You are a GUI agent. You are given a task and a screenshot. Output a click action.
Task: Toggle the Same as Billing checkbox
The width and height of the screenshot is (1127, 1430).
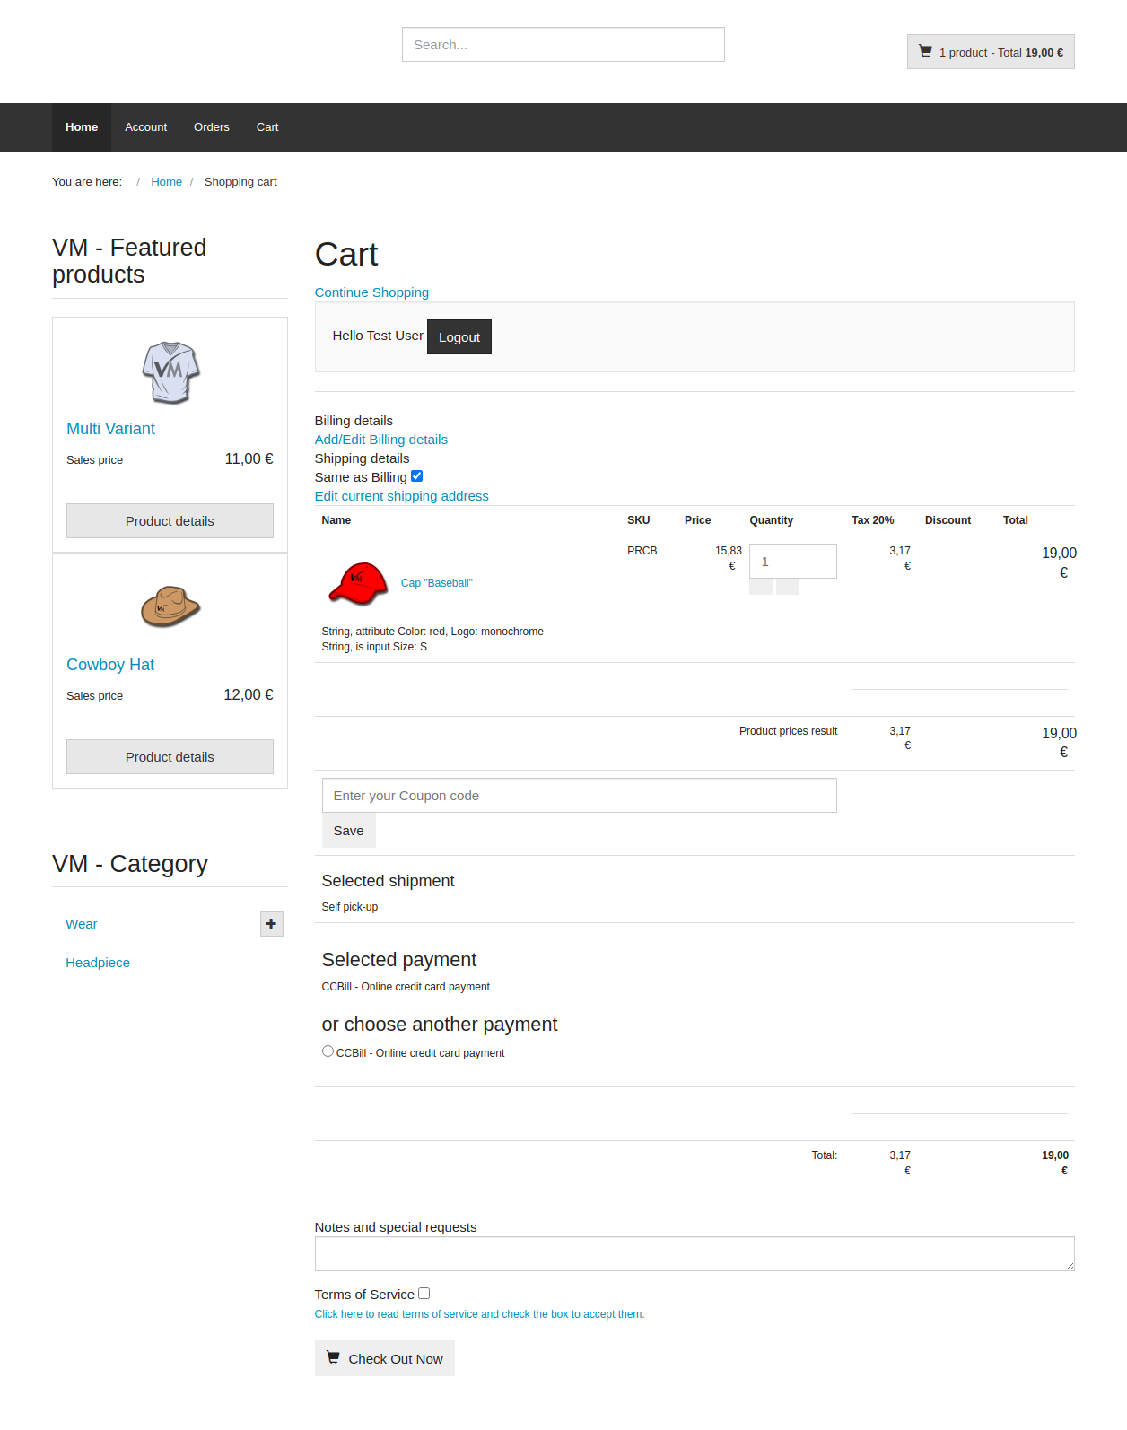(416, 476)
